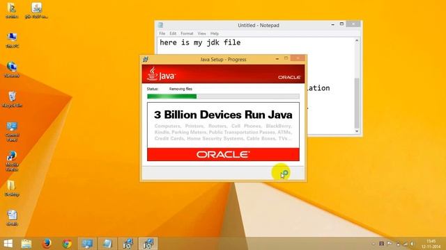Switch to Control Panel taskbar window
Screen dimensions: 446x250
pyautogui.click(x=87, y=244)
